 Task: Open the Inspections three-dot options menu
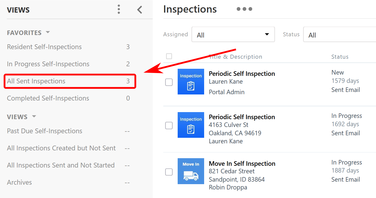point(244,9)
